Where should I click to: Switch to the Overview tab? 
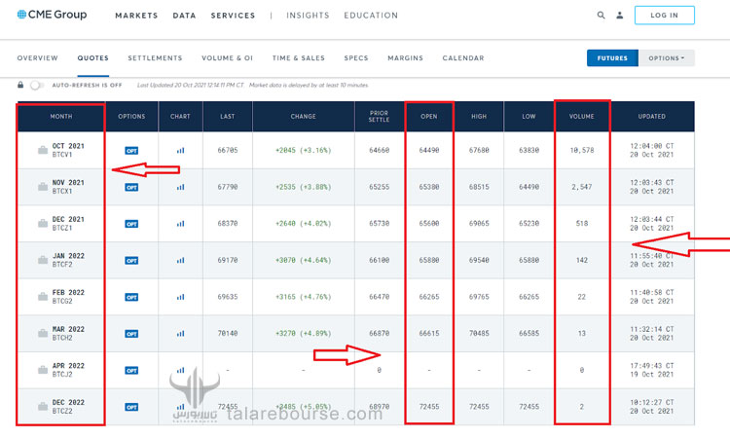coord(38,58)
